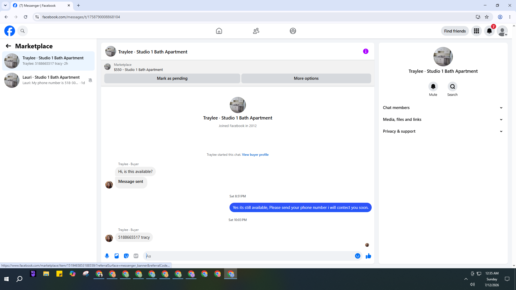Click the listing photo in chat intro
This screenshot has height=290, width=516.
point(238,105)
